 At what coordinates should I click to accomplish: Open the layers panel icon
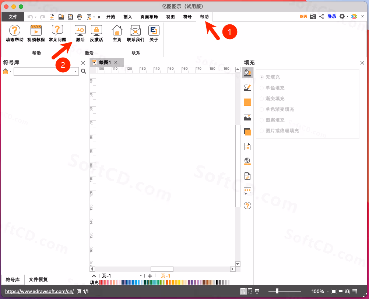tap(247, 132)
